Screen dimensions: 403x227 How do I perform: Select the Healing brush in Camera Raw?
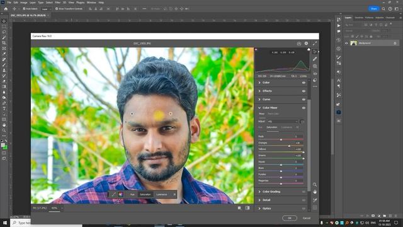[315, 59]
